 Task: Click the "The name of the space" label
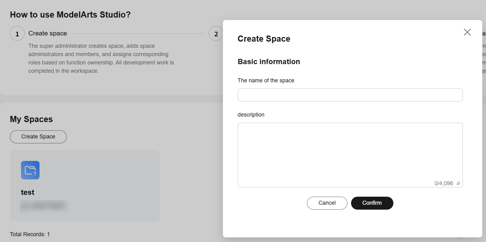pyautogui.click(x=266, y=80)
